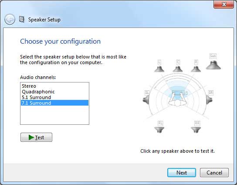Test the front right (R) speaker
Viewport: 237px width, 185px height.
(196, 69)
